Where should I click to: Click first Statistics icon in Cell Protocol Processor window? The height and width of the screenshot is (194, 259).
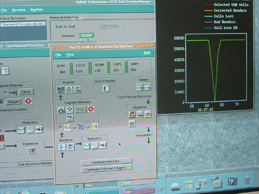click(x=22, y=130)
